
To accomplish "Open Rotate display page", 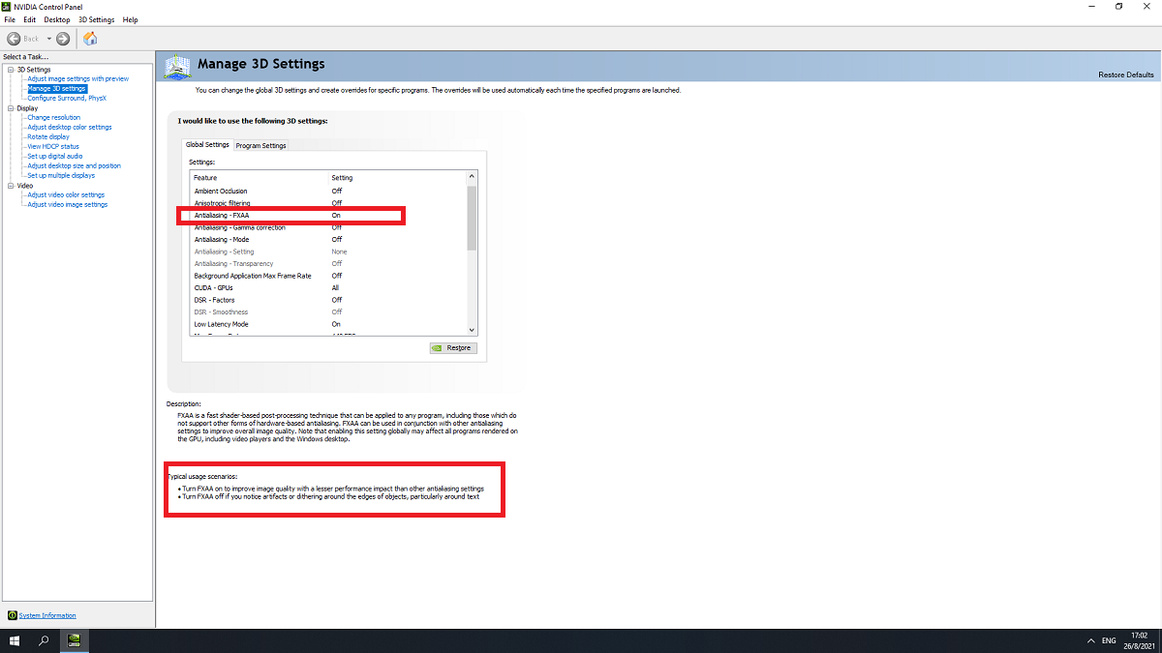I will click(x=48, y=137).
